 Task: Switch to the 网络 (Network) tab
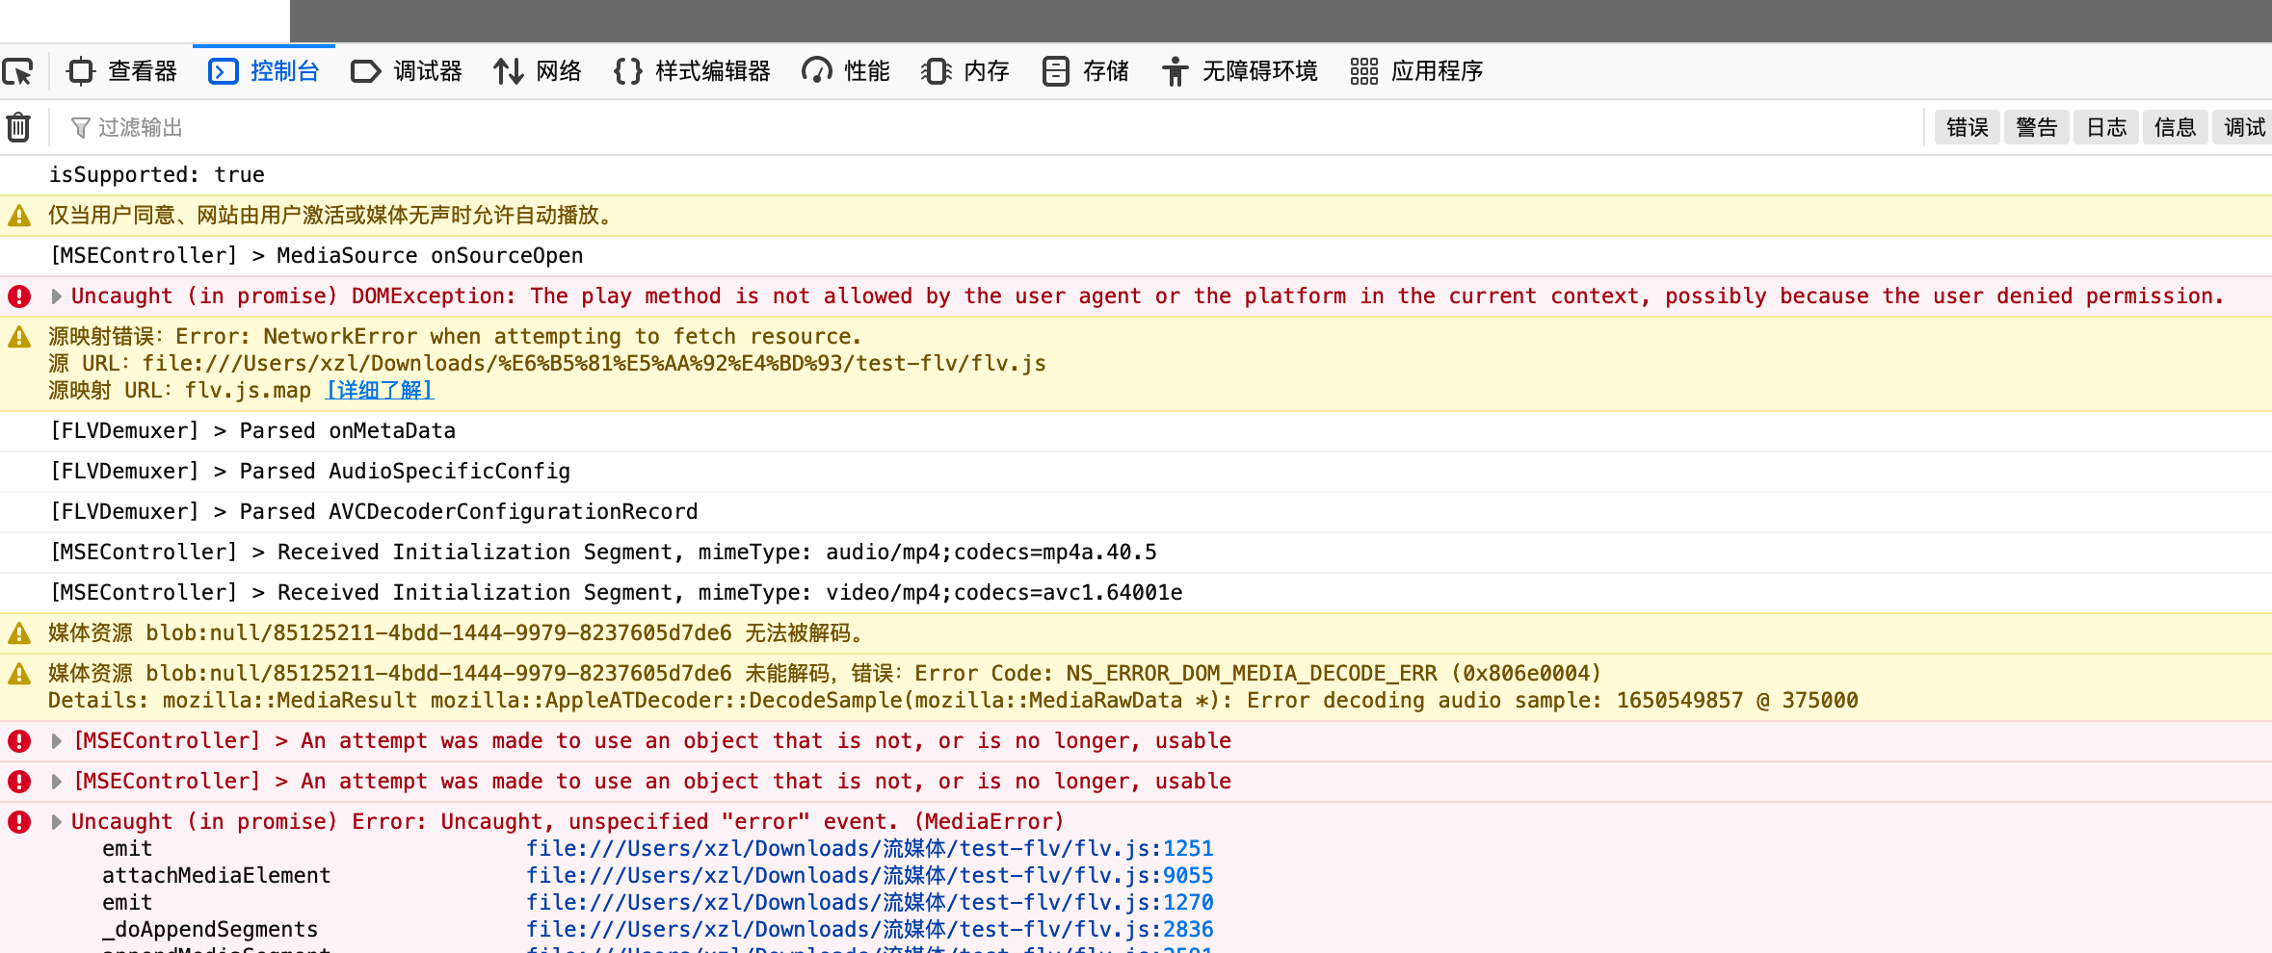(x=537, y=71)
